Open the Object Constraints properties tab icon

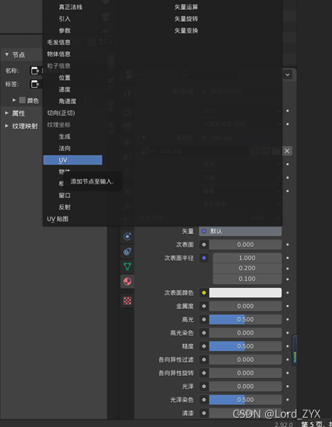127,251
